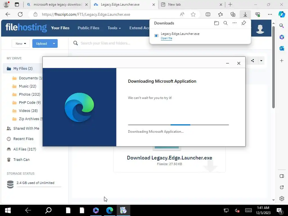Screen dimensions: 288x216
Task: Open the Copilot icon in the toolbar
Action: 282,14
